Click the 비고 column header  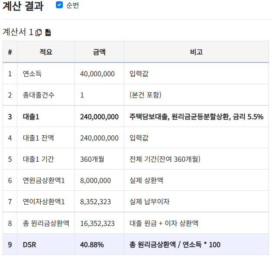point(196,52)
